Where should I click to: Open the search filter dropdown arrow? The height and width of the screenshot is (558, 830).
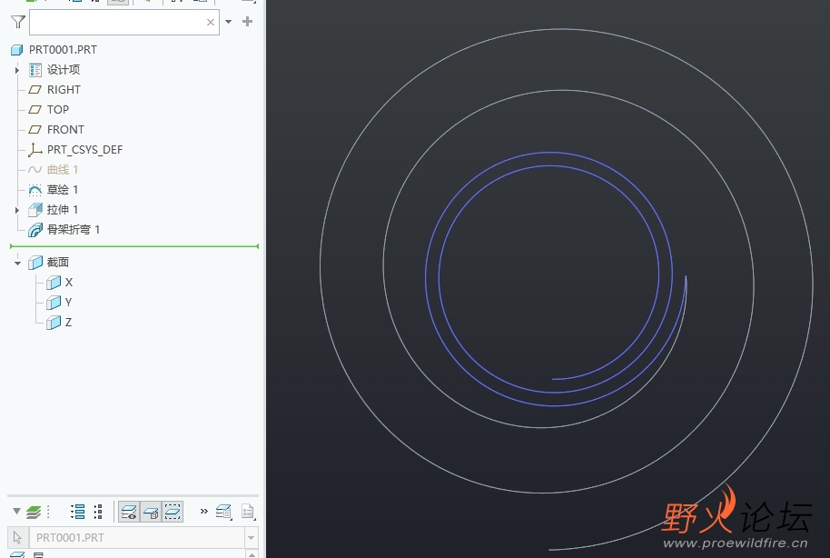point(229,22)
